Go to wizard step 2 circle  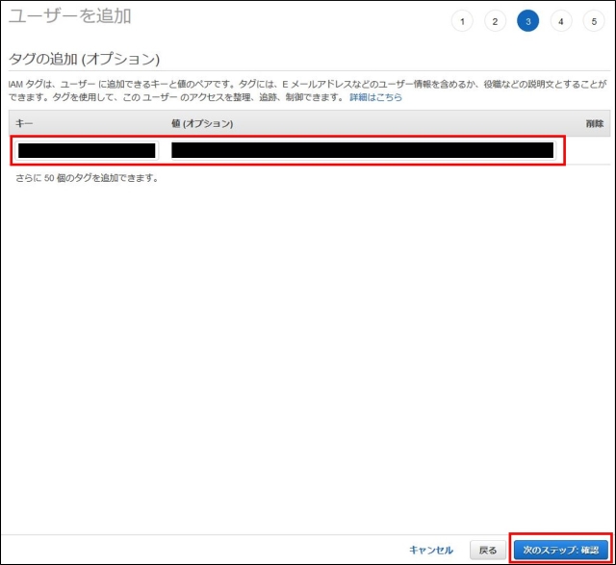(x=495, y=21)
